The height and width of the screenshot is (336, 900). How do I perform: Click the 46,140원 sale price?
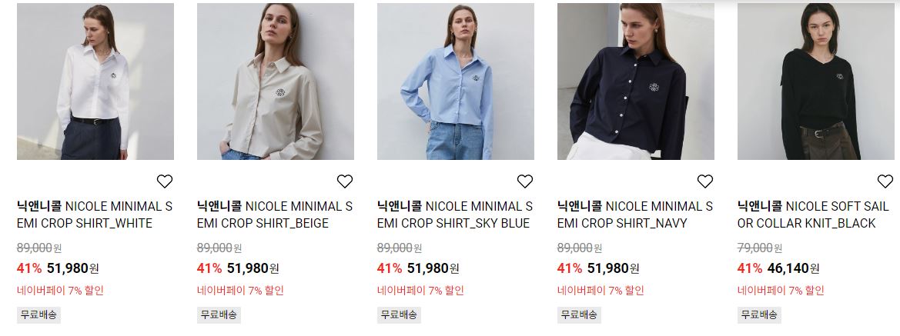[793, 268]
